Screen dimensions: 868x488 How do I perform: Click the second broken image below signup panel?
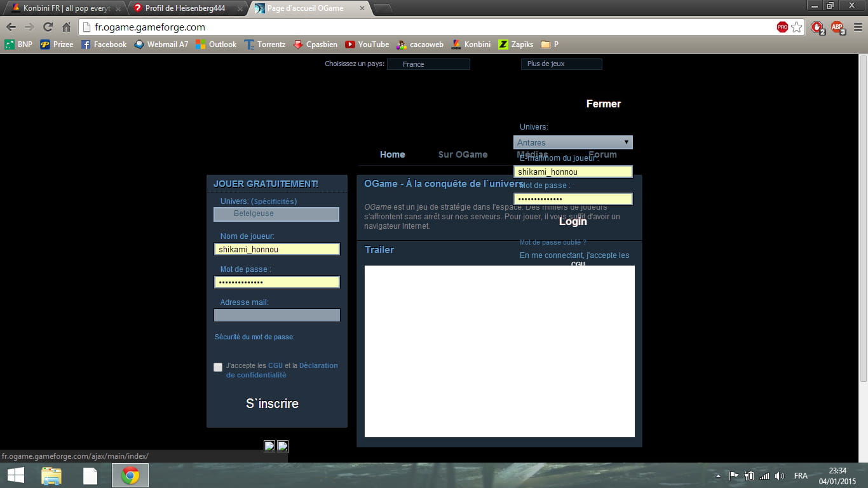coord(283,446)
